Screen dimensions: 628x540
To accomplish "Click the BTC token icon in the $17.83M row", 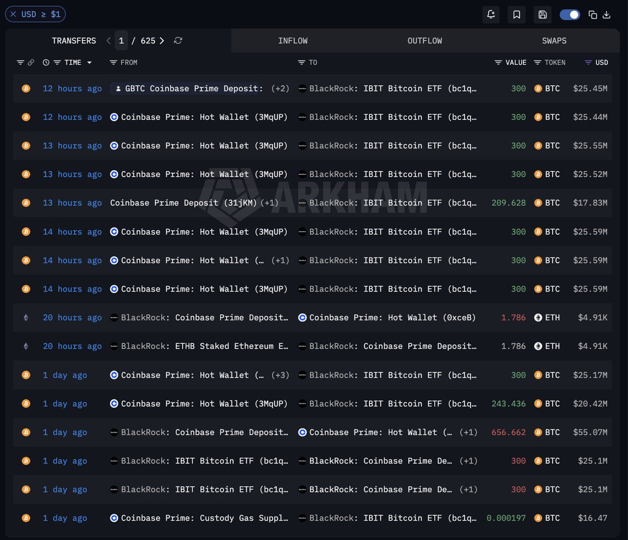I will click(x=537, y=203).
